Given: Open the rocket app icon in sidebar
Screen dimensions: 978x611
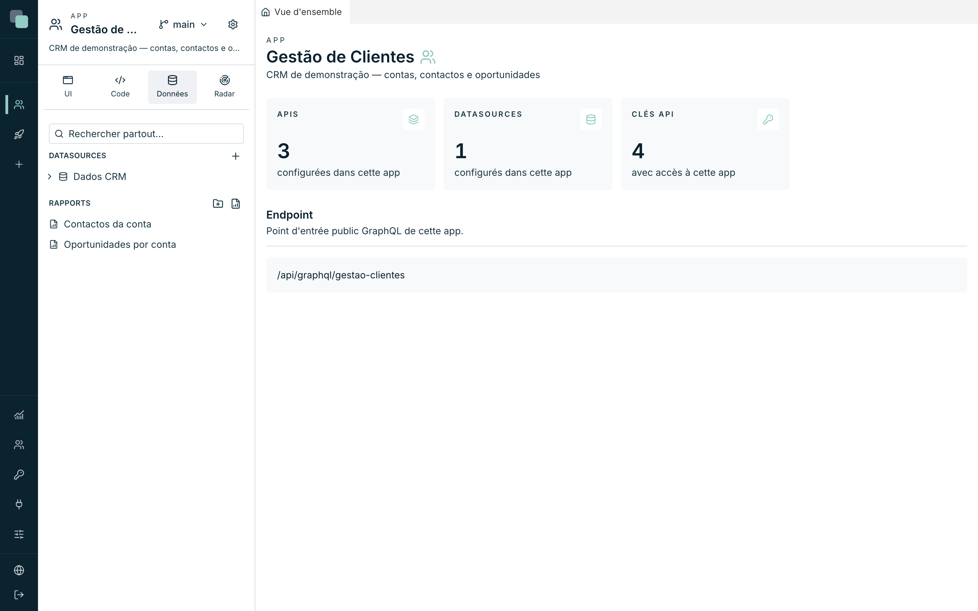Looking at the screenshot, I should click(x=19, y=134).
